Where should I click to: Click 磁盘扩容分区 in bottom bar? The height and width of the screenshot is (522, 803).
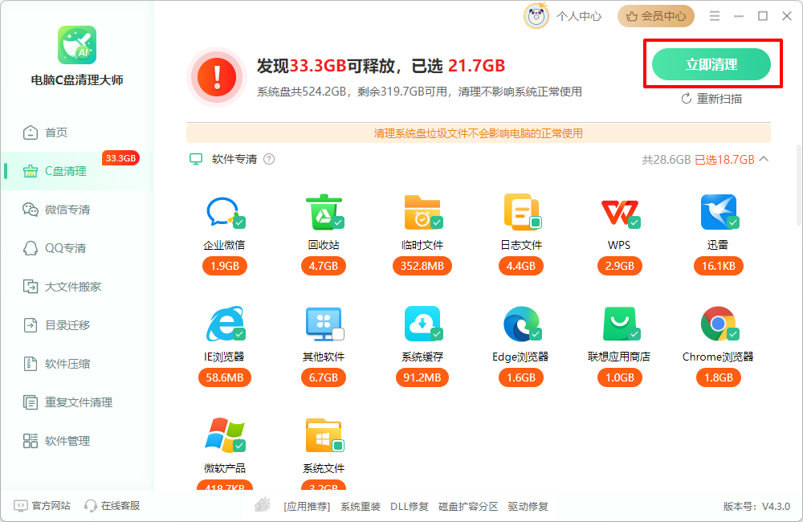(x=468, y=506)
